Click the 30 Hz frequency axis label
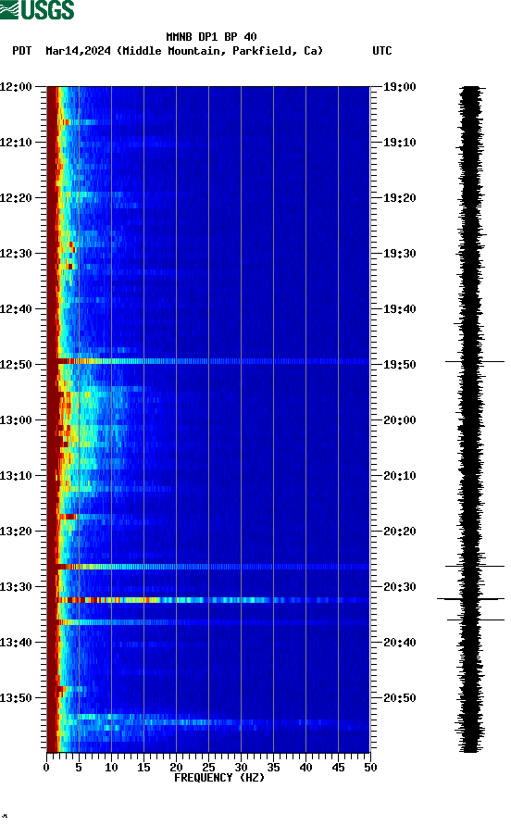Viewport: 511px width, 826px height. point(242,768)
